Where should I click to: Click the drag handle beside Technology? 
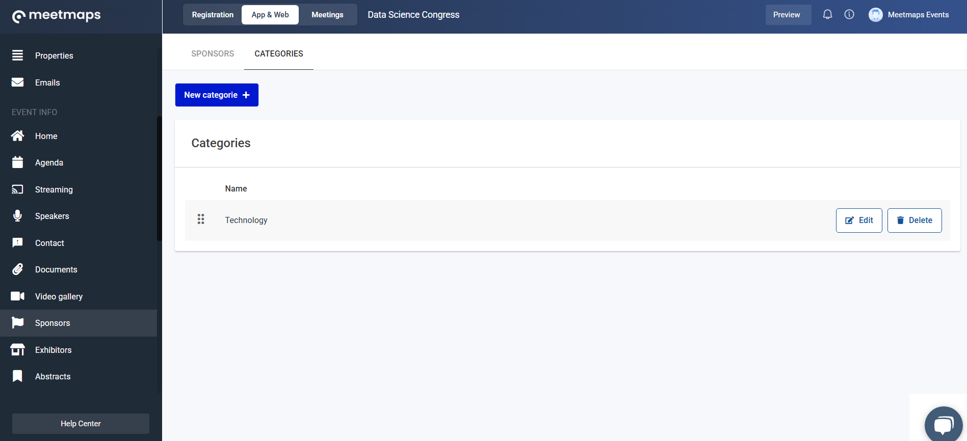[x=201, y=219]
